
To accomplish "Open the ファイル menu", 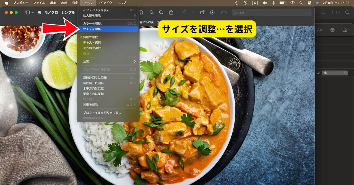I will pyautogui.click(x=39, y=3).
